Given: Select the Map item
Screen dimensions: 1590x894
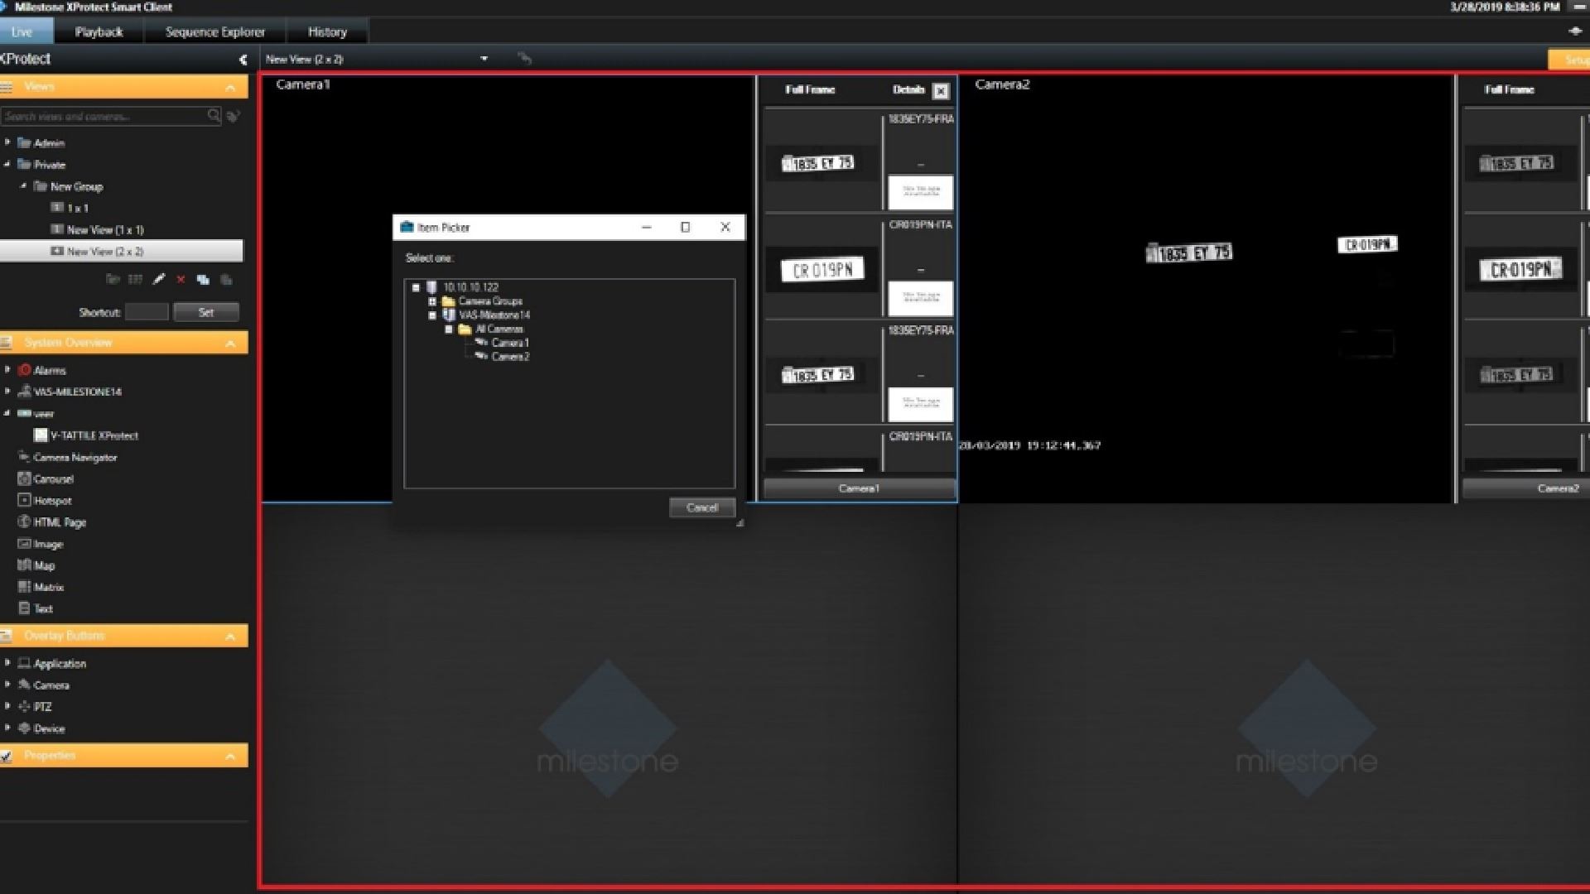Looking at the screenshot, I should click(x=44, y=565).
